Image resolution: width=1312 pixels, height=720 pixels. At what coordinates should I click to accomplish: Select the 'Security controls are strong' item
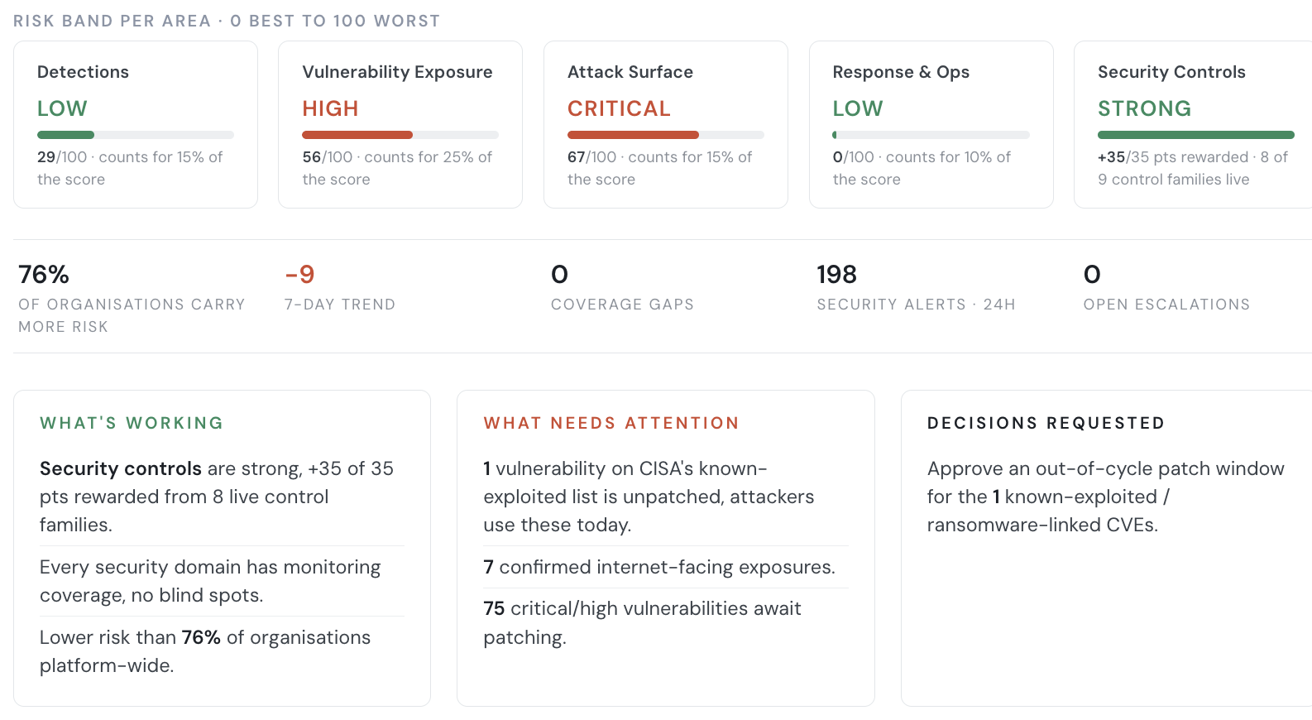coord(222,497)
